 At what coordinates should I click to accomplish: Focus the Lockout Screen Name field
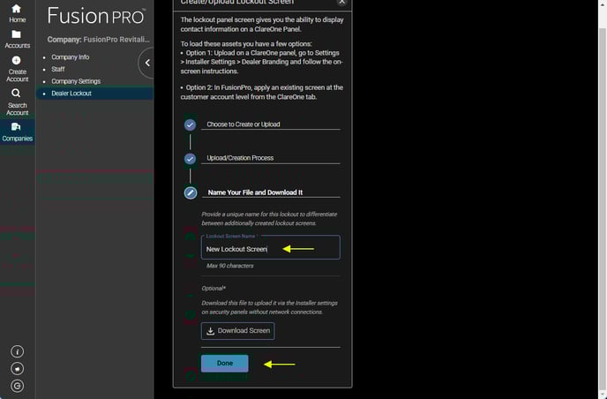pyautogui.click(x=271, y=247)
